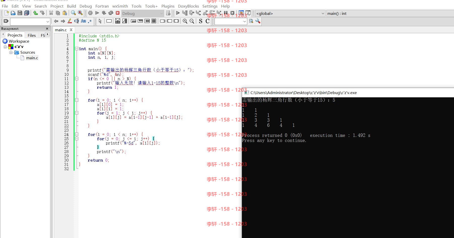Open the global scope dropdown
This screenshot has width=454, height=238.
[x=290, y=13]
